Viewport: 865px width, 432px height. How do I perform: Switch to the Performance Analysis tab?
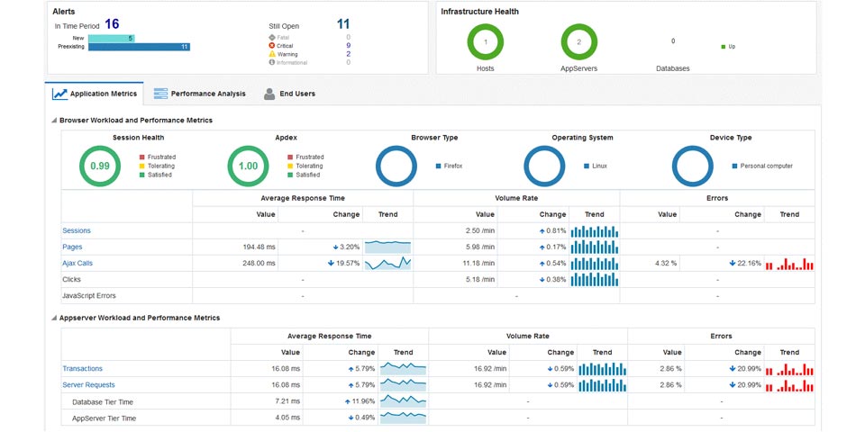pyautogui.click(x=199, y=94)
